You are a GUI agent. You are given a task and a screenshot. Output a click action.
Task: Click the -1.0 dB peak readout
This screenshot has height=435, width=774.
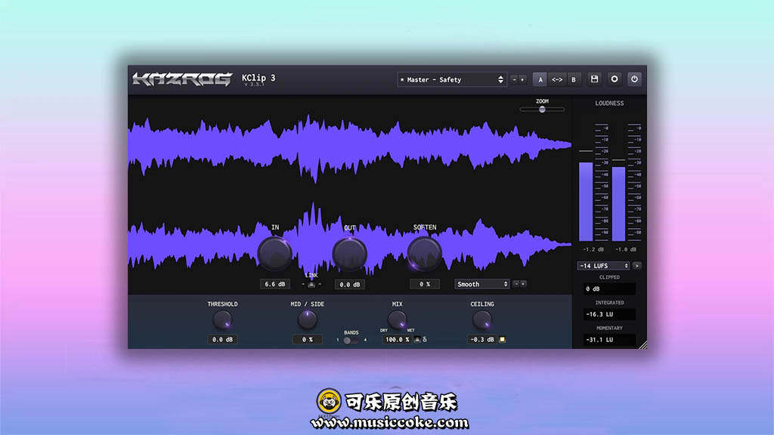click(x=625, y=249)
